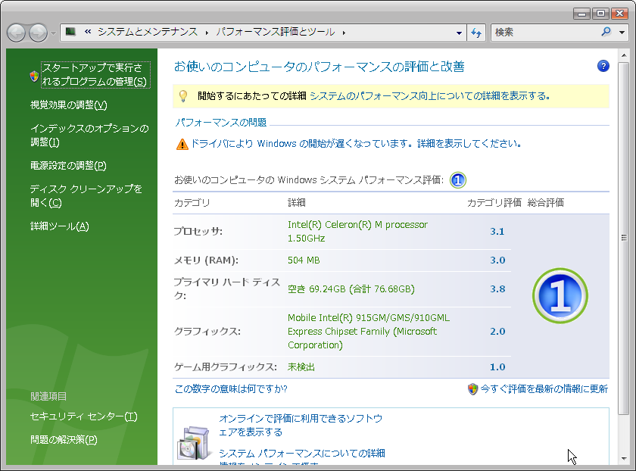Select パフォーマンス評価とツール in the breadcrumb

pyautogui.click(x=276, y=32)
